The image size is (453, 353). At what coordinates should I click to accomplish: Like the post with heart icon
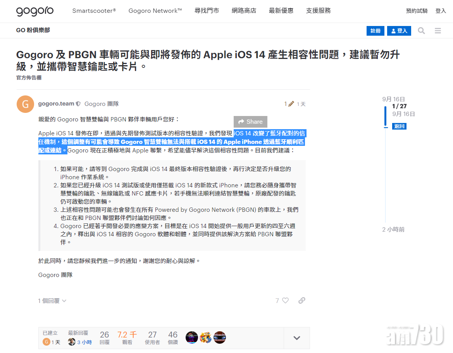[285, 301]
